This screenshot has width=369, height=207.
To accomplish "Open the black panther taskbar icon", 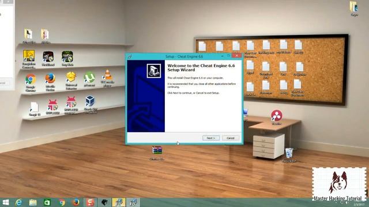I will pos(104,202).
